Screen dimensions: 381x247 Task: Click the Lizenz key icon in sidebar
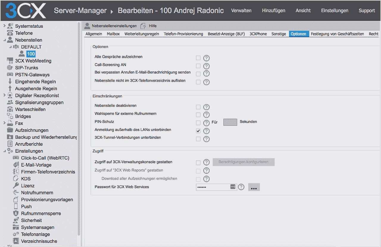(16, 186)
